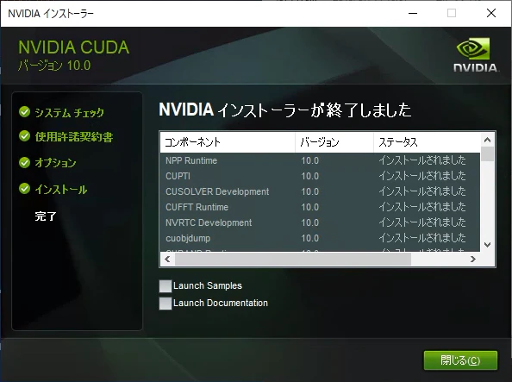Select the NVRTC Development row in list
The height and width of the screenshot is (382, 512).
pos(320,222)
